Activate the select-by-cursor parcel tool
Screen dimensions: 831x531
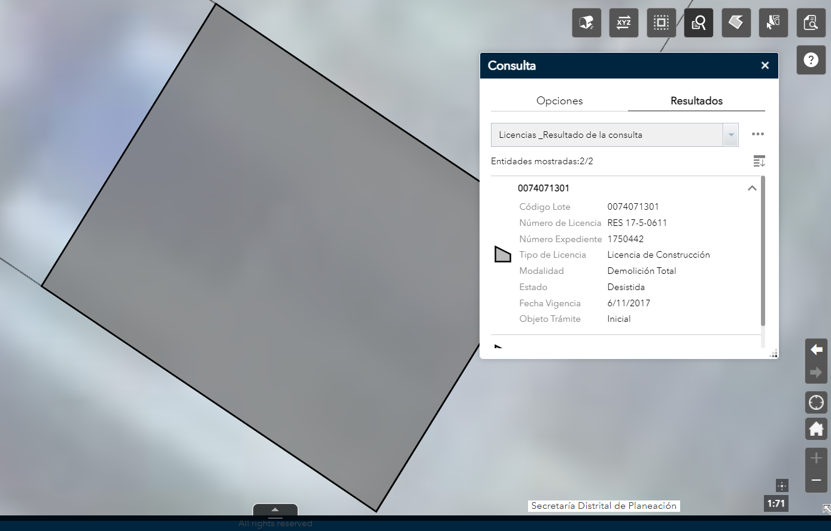click(x=773, y=23)
